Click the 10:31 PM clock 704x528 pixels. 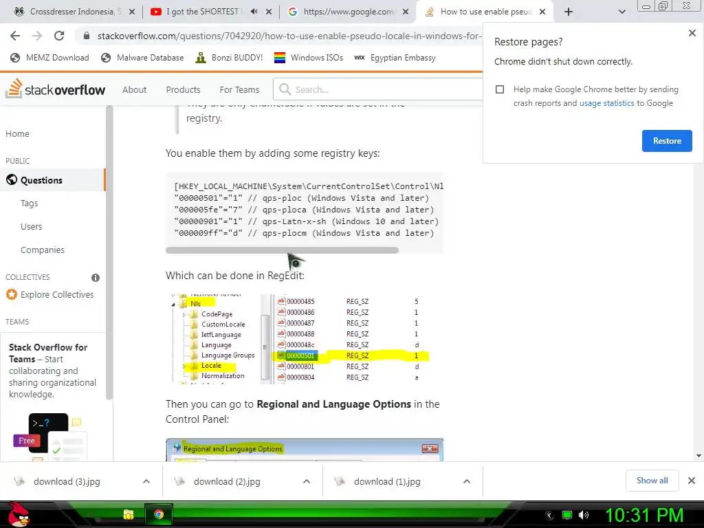(644, 515)
